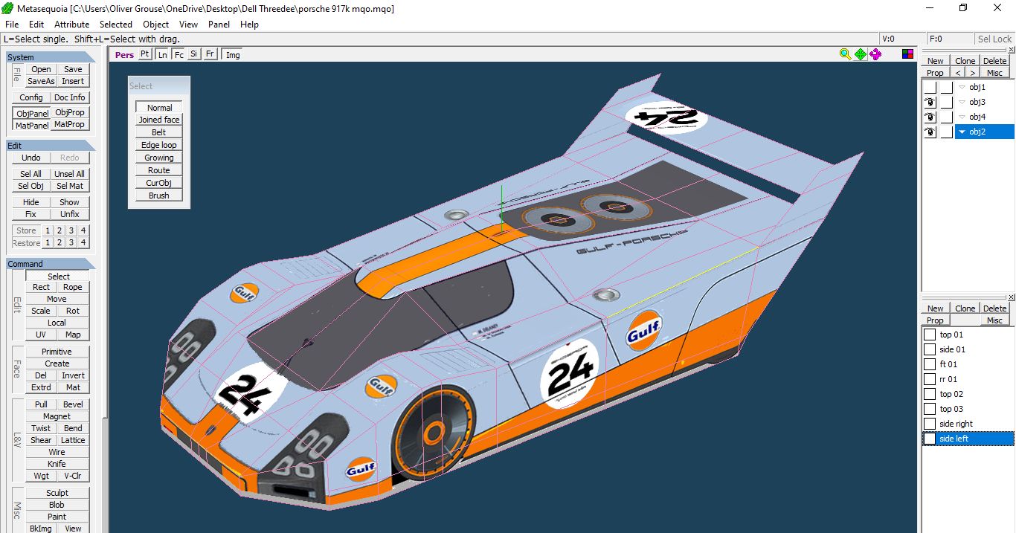Toggle Pt point display in viewport
This screenshot has height=533, width=1016.
144,54
